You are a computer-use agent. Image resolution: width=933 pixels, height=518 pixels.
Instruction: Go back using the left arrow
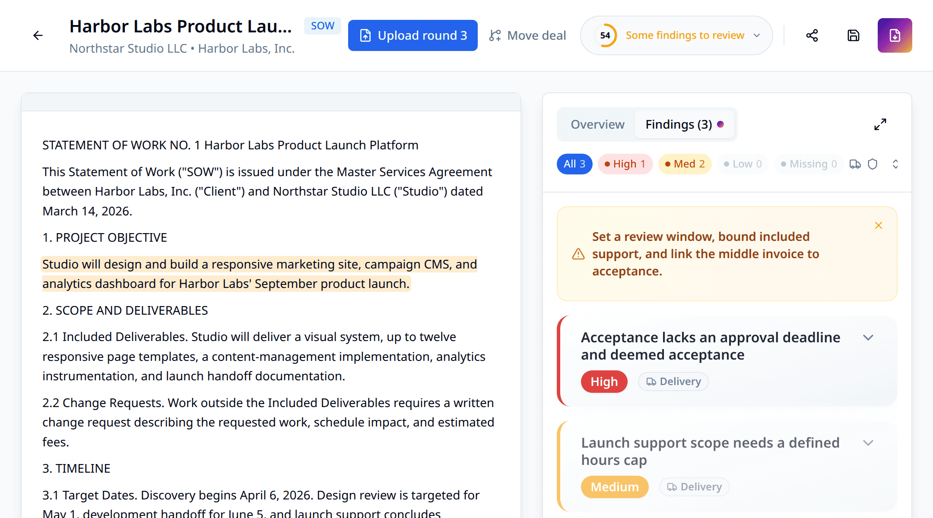coord(38,35)
